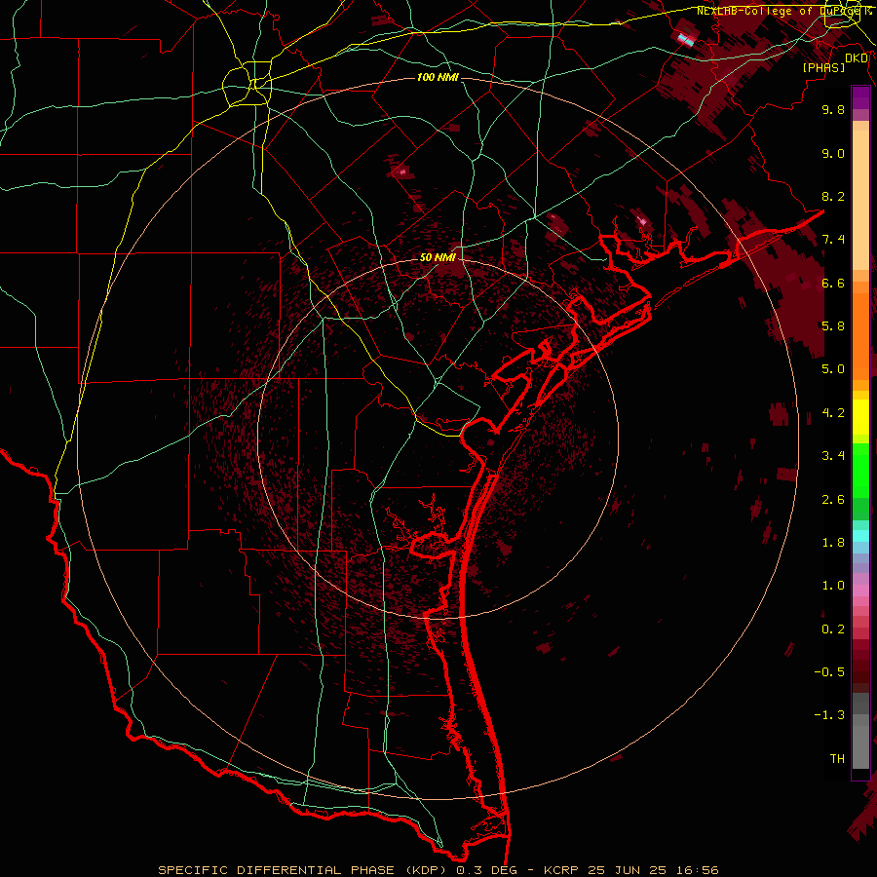Screen dimensions: 877x877
Task: Click the 6.6 legend value
Action: tap(833, 283)
